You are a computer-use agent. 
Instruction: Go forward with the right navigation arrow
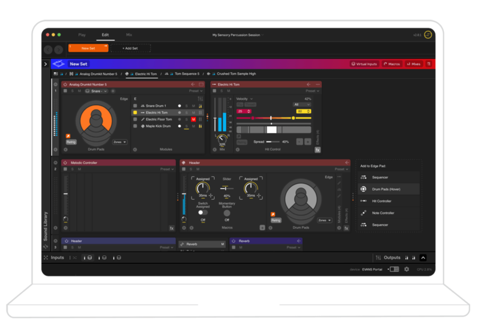click(58, 50)
